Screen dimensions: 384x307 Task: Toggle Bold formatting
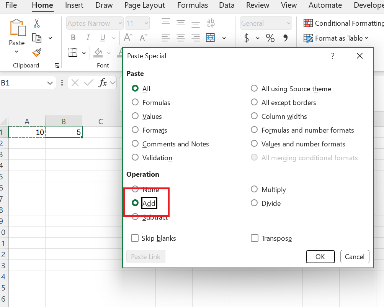(73, 38)
